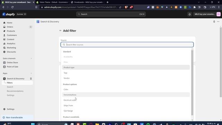Select Electrical outlet product option
The height and width of the screenshot is (125, 222).
pyautogui.click(x=126, y=100)
